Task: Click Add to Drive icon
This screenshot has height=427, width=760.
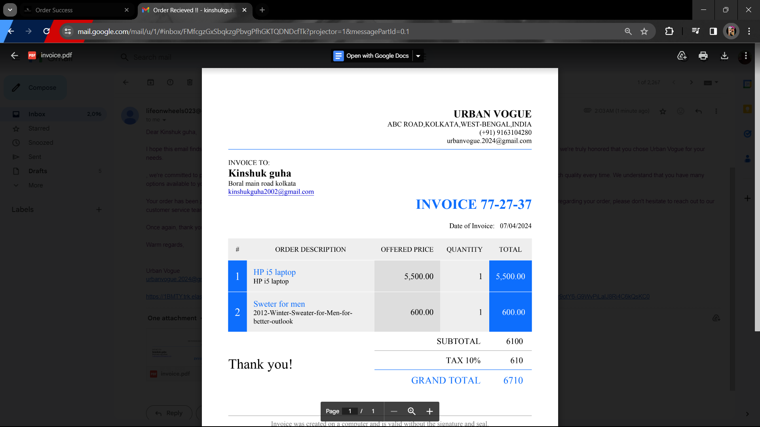Action: click(682, 56)
